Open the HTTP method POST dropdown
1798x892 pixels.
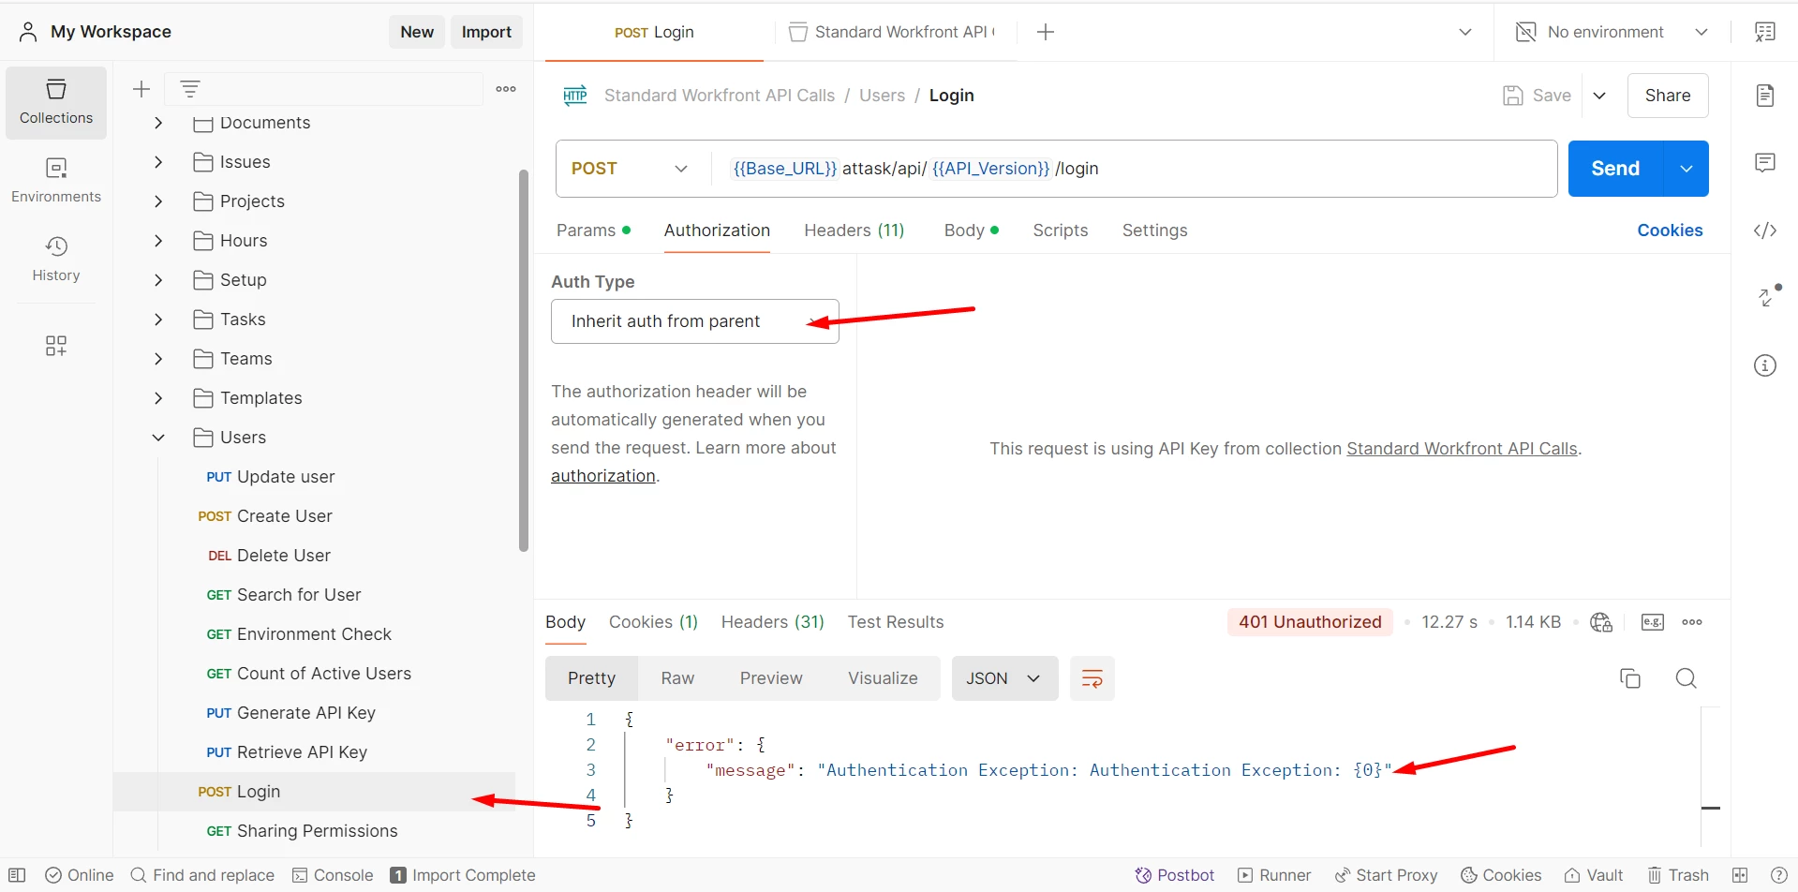[x=630, y=169]
